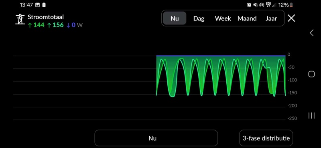Tap the green 144 W export value
The height and width of the screenshot is (148, 321).
tap(36, 25)
